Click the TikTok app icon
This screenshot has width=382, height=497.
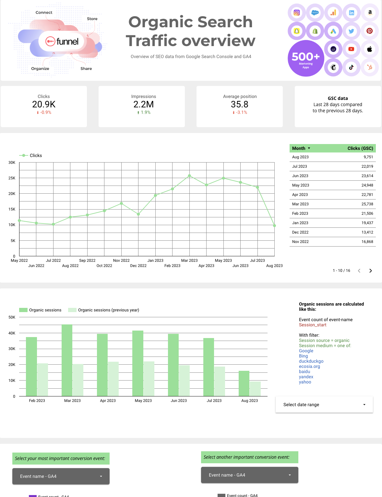pyautogui.click(x=351, y=68)
